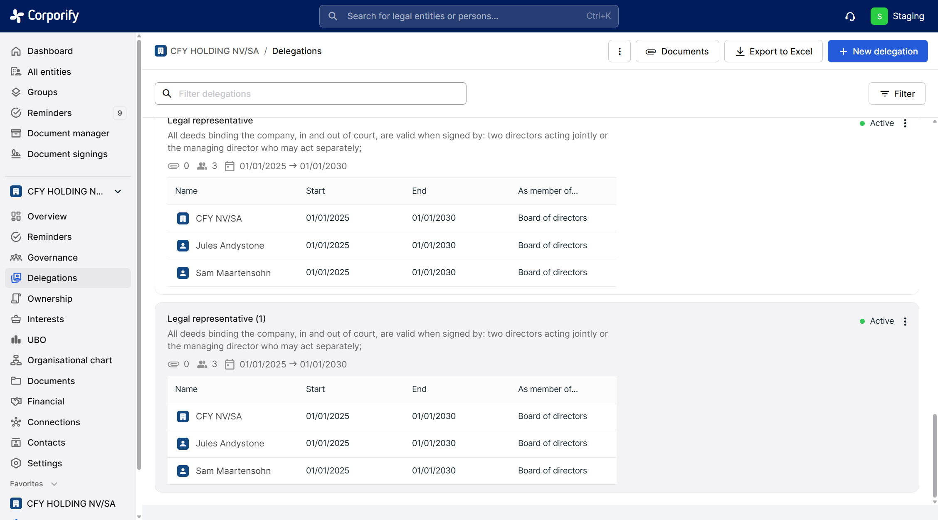Click the Corporify logo

44,16
